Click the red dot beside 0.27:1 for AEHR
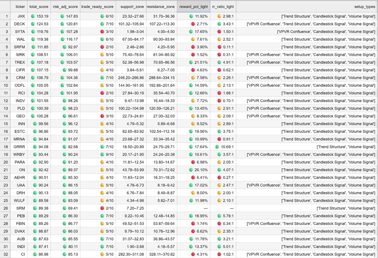Screen dimensions: 378x258 [x=219, y=178]
